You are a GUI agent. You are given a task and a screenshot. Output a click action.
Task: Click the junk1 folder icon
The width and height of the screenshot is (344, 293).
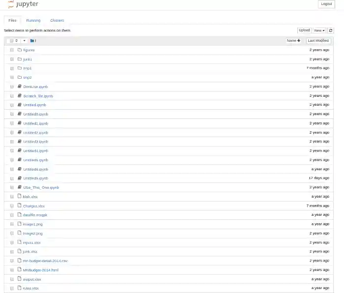pyautogui.click(x=20, y=59)
